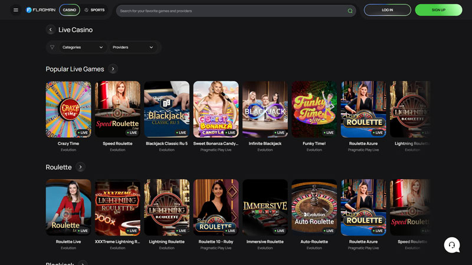Open the live support chat headset icon
Viewport: 472px width, 265px height.
click(x=451, y=244)
